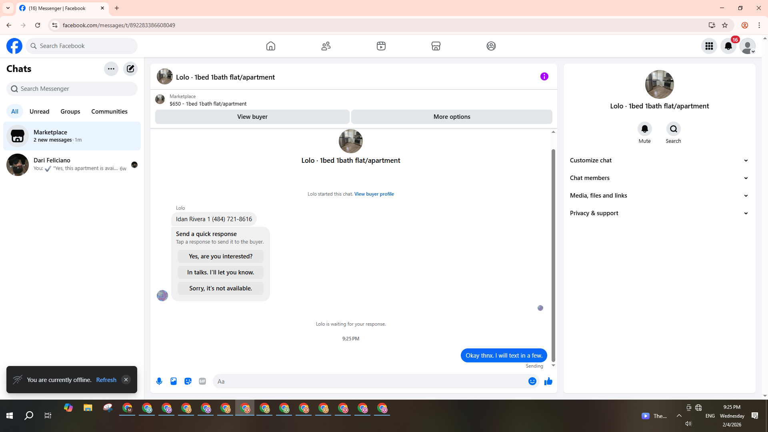Open the emoji picker in the message box
Viewport: 768px width, 432px height.
[532, 381]
